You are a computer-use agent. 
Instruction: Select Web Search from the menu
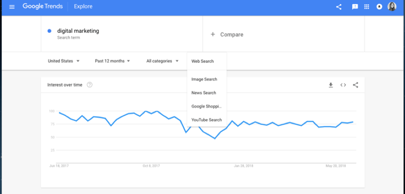click(203, 61)
